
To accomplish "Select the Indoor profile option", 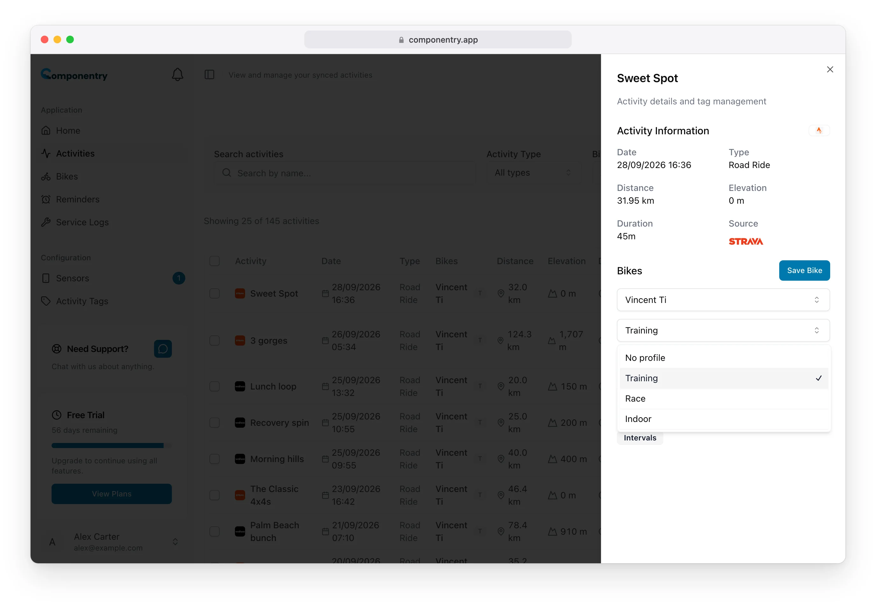I will tap(724, 419).
